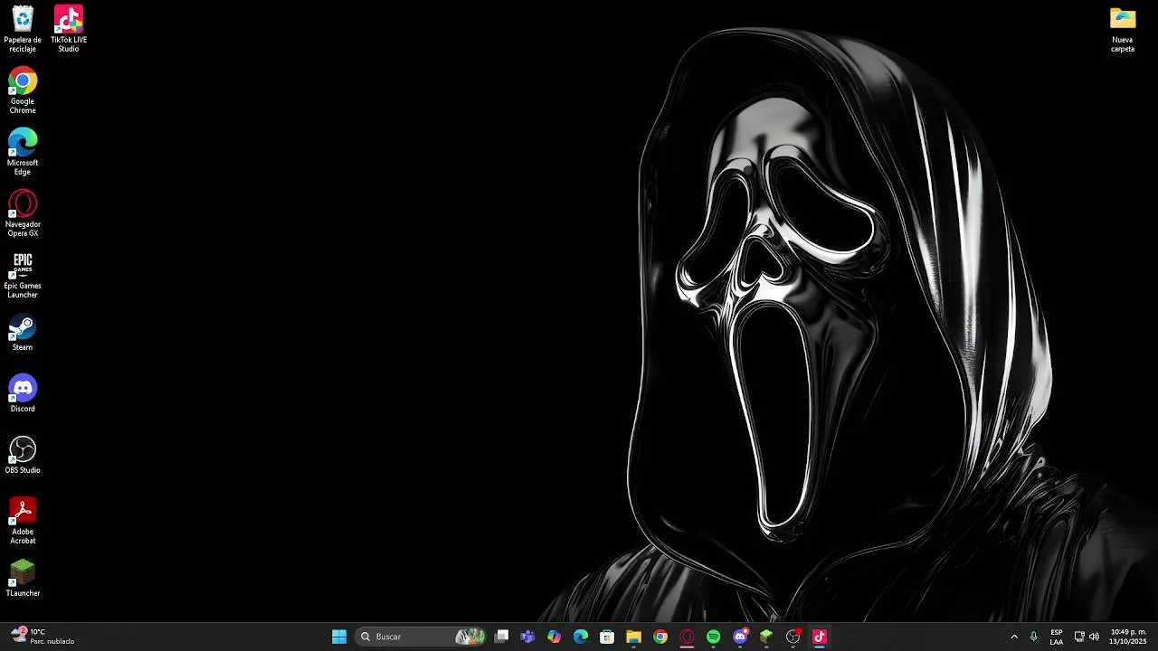Open the weather widget showing 10°C
Image resolution: width=1158 pixels, height=651 pixels.
43,637
